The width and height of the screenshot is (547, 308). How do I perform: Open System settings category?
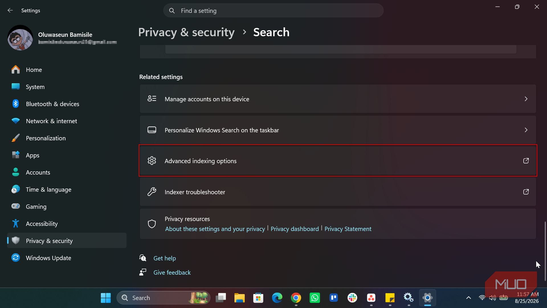[x=67, y=87]
